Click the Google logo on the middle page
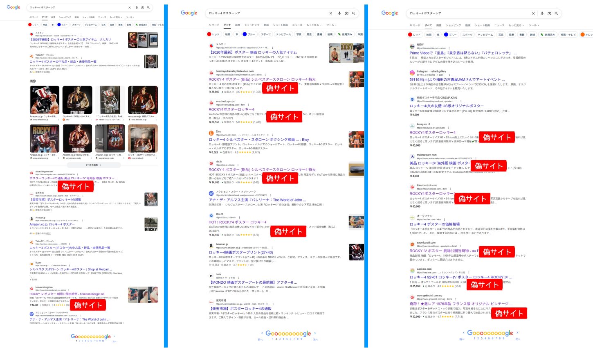The width and height of the screenshot is (593, 348). click(189, 13)
